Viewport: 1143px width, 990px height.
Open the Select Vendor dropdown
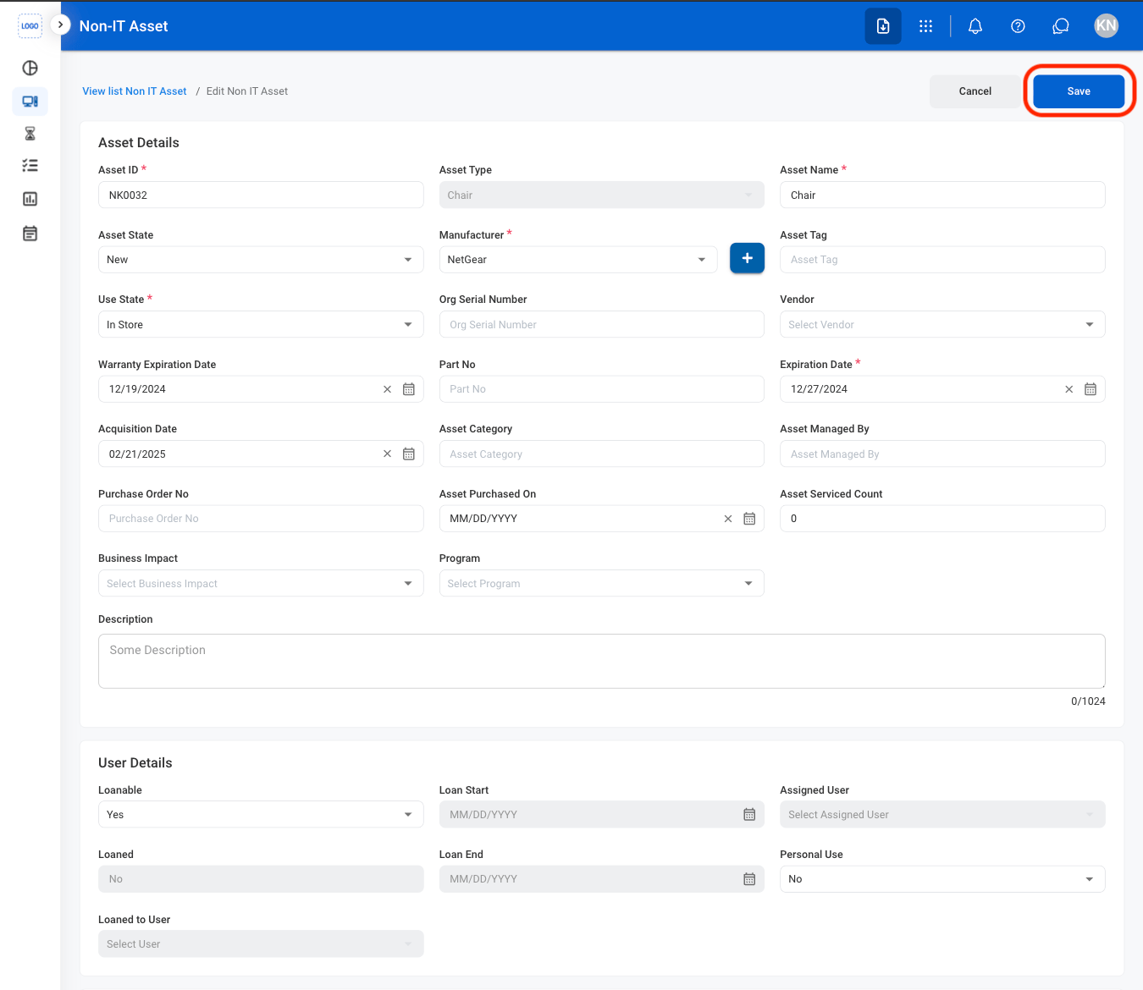(942, 324)
